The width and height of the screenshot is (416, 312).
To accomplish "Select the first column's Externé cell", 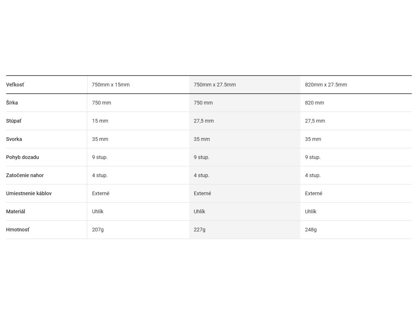I will (x=101, y=193).
